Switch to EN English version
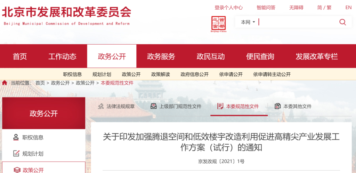356x173 pixels. click(348, 8)
